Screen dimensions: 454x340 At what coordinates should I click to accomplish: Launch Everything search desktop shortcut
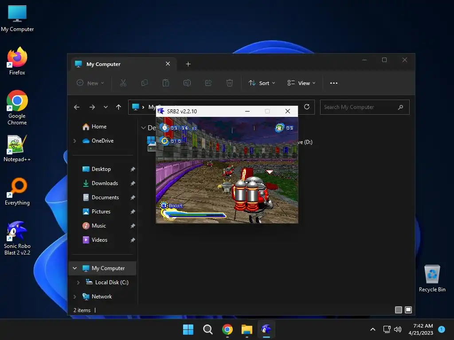point(17,191)
